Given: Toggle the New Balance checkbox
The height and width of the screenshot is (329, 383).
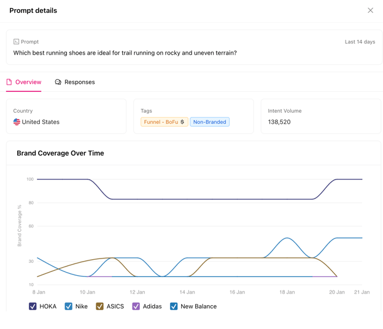Looking at the screenshot, I should (174, 306).
